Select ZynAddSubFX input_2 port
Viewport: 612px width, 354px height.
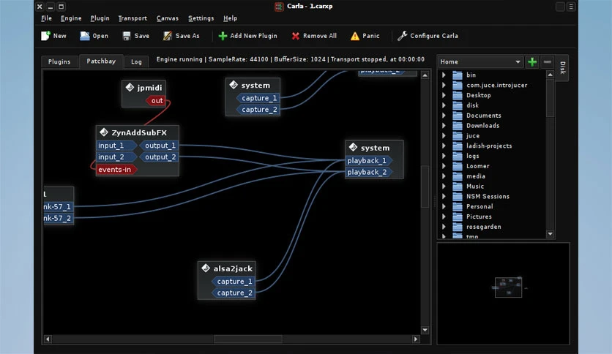[x=116, y=157]
